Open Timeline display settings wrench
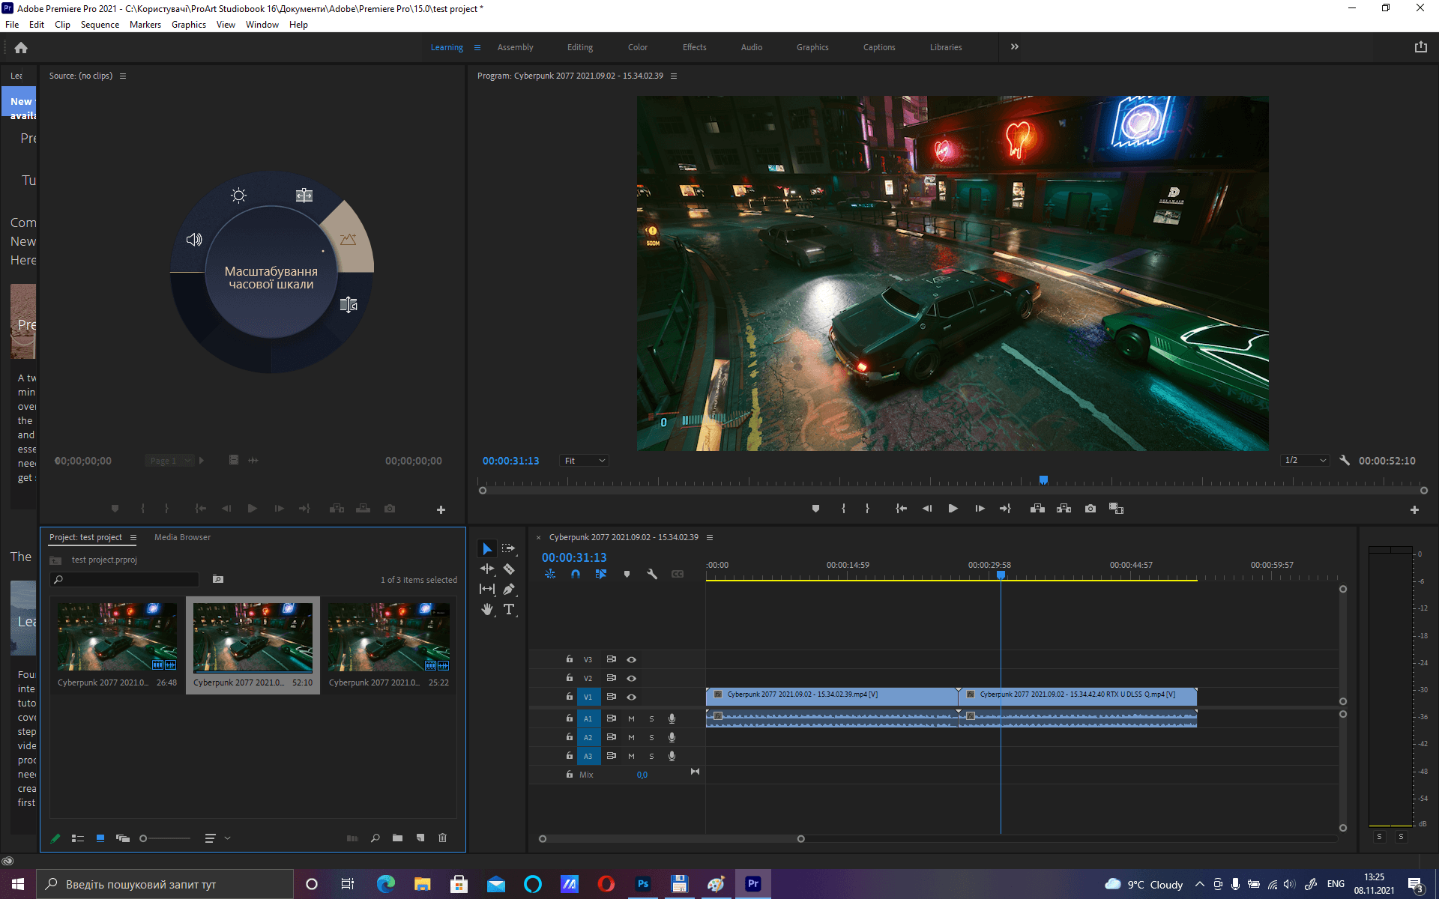This screenshot has width=1439, height=899. click(652, 574)
